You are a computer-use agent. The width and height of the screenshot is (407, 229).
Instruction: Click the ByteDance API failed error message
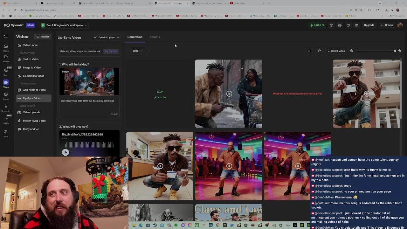point(297,94)
